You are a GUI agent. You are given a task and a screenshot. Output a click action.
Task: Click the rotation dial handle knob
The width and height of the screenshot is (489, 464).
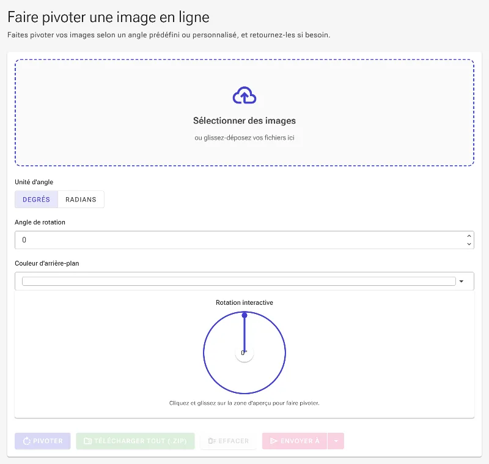coord(244,315)
